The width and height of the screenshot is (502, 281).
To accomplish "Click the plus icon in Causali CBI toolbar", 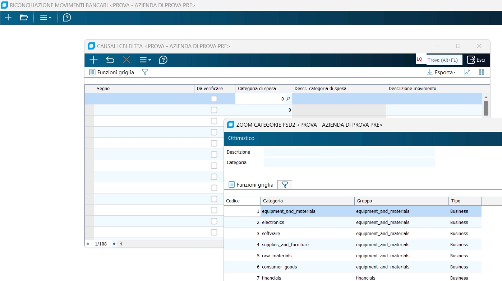I will tap(93, 60).
